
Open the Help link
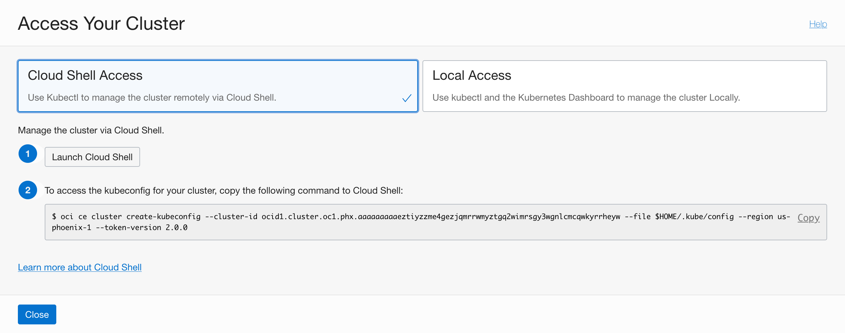click(818, 24)
